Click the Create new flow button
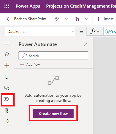 pos(53,113)
